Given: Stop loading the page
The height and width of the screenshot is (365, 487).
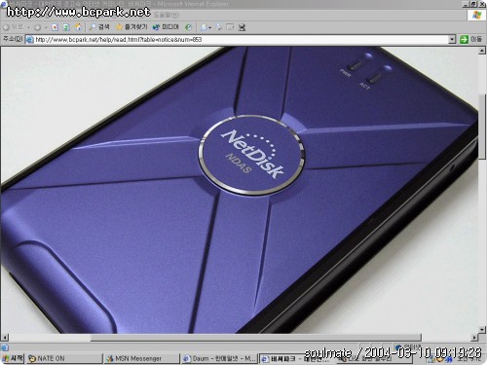Looking at the screenshot, I should [x=55, y=27].
